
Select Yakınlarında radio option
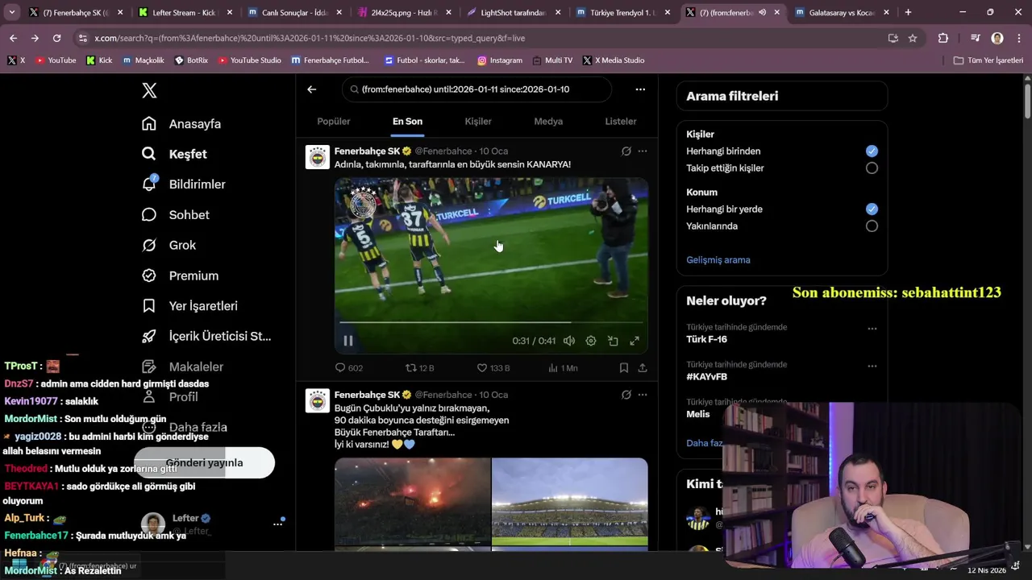tap(872, 226)
